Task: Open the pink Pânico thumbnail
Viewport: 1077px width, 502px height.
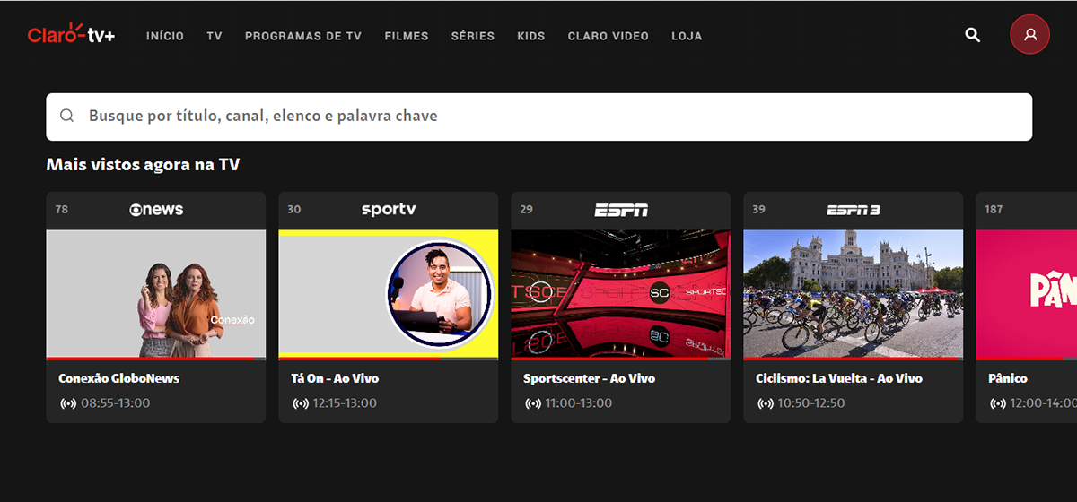Action: pos(1027,294)
